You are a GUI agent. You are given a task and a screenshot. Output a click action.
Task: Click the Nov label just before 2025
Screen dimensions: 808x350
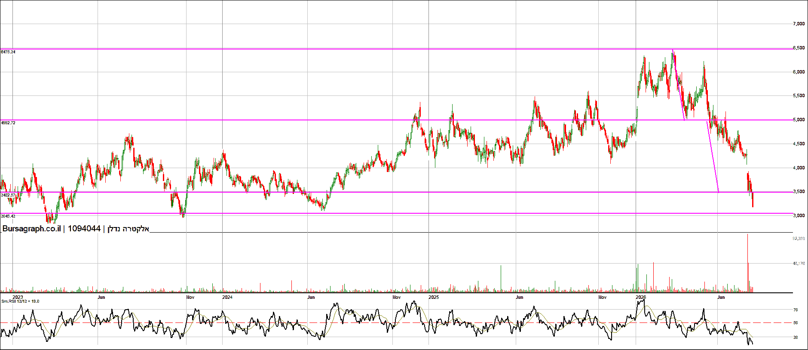(x=397, y=297)
